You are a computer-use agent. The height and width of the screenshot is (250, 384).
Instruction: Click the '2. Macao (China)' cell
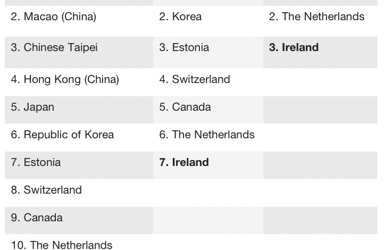54,17
